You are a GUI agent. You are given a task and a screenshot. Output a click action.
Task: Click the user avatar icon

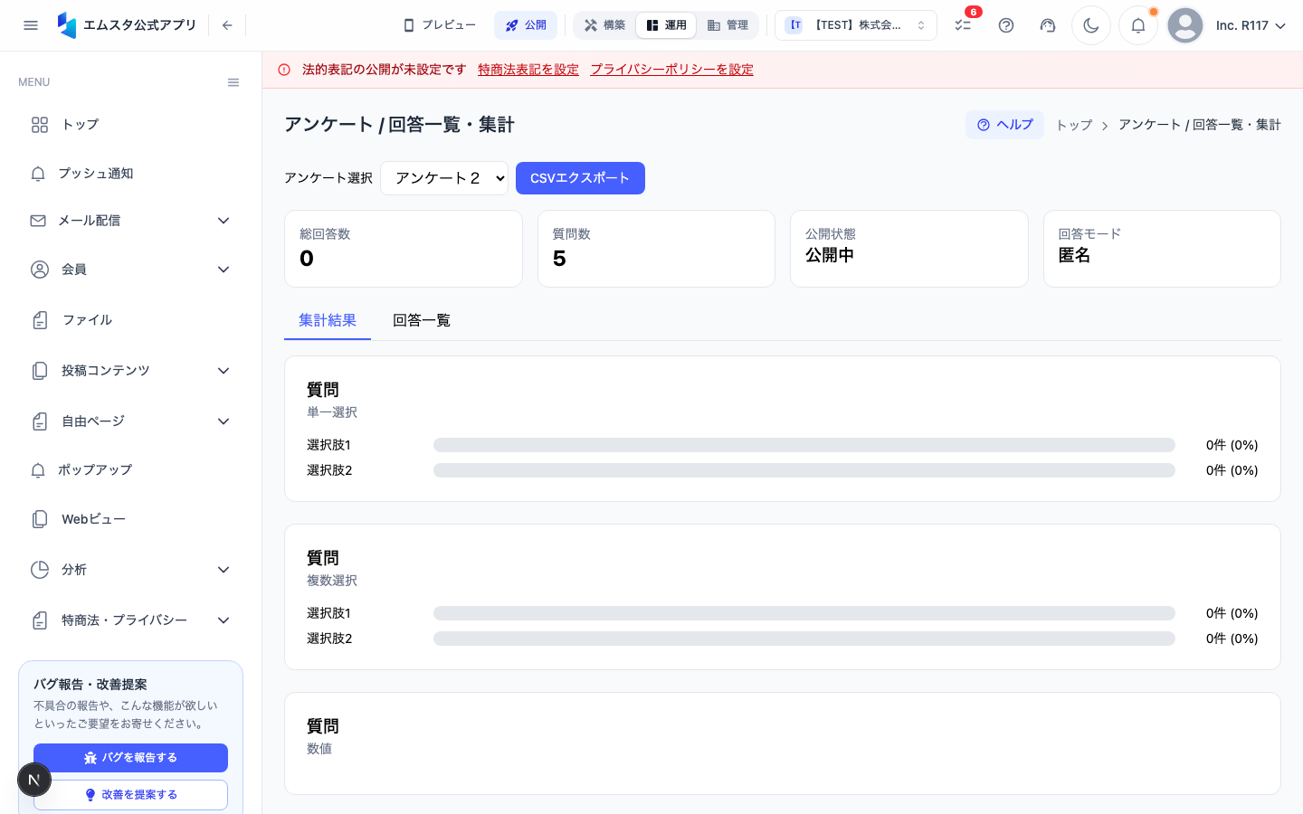click(x=1185, y=25)
